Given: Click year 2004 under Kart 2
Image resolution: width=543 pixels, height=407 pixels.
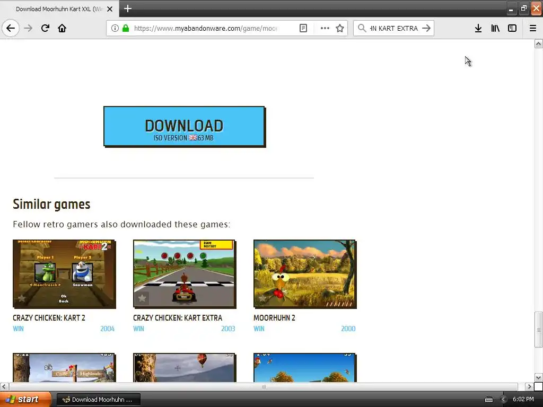Looking at the screenshot, I should (x=107, y=329).
